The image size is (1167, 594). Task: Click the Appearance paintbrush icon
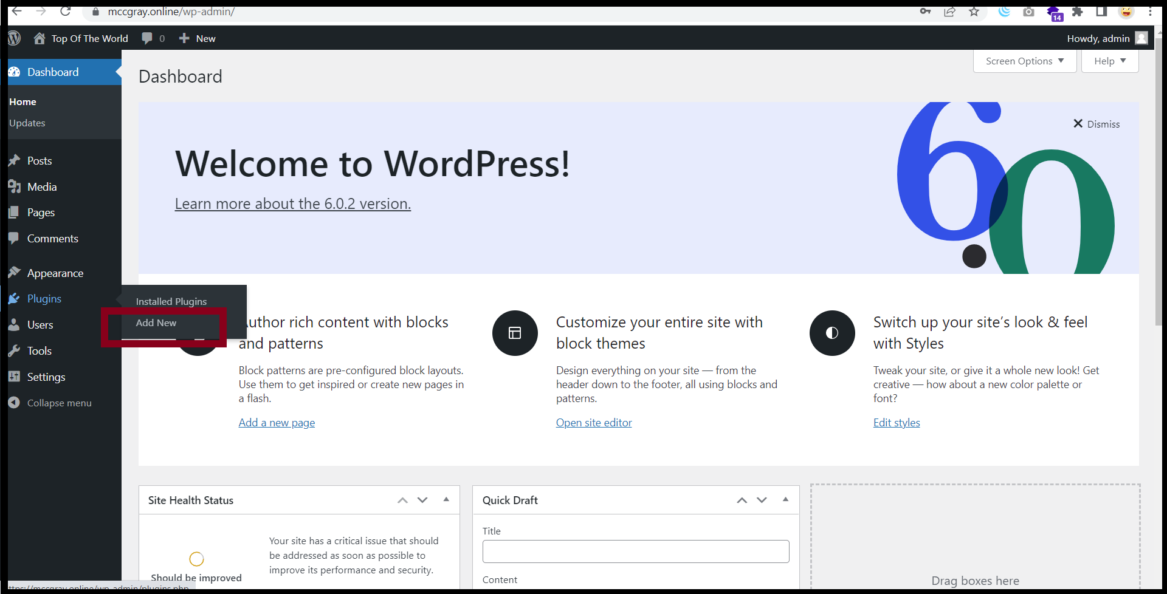pos(14,273)
